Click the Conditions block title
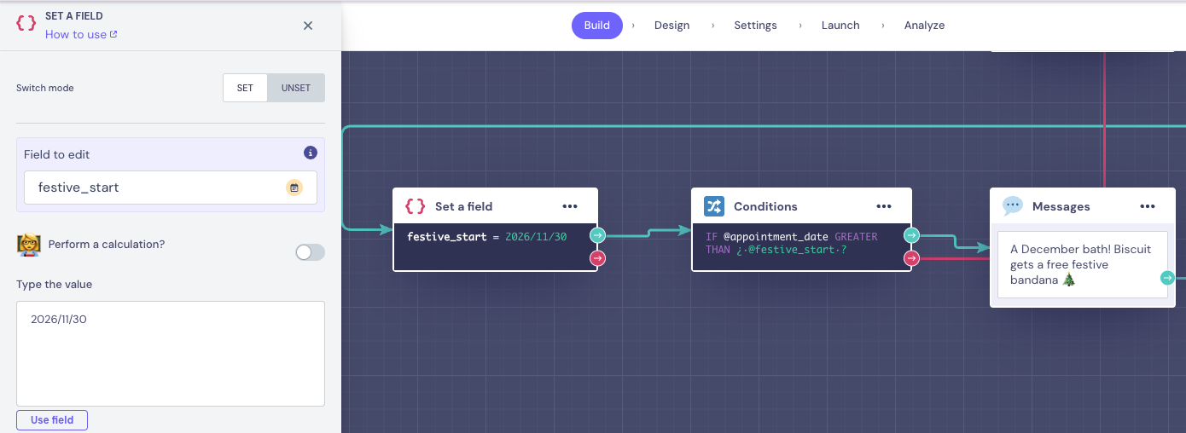The height and width of the screenshot is (433, 1186). pyautogui.click(x=765, y=206)
